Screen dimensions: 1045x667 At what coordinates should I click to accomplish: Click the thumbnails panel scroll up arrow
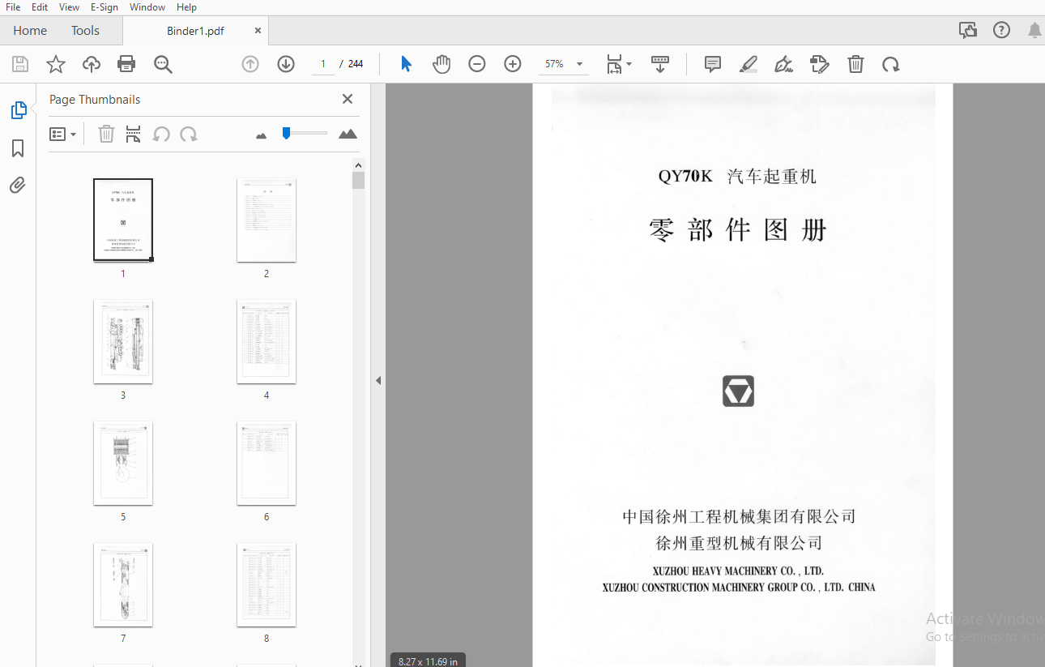tap(359, 165)
